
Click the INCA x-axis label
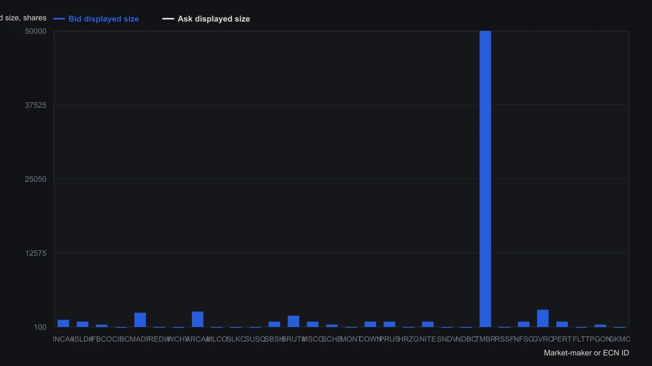tap(63, 339)
